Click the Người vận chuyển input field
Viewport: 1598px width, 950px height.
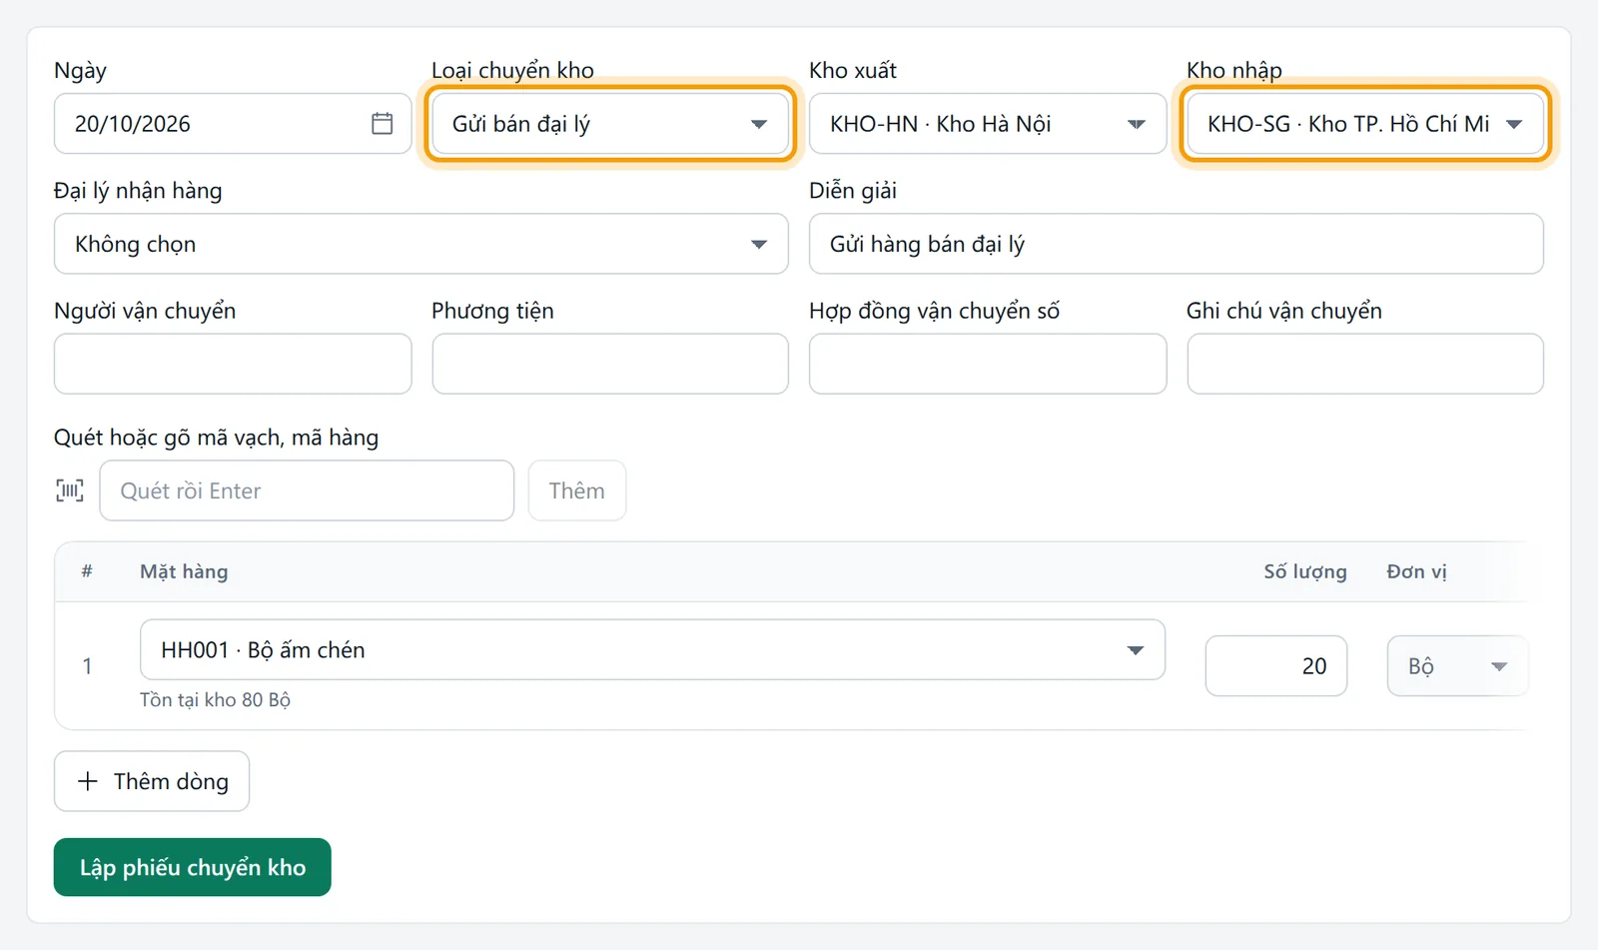click(x=233, y=364)
